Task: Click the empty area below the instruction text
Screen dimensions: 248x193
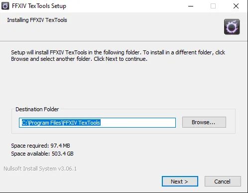Action: (123, 83)
